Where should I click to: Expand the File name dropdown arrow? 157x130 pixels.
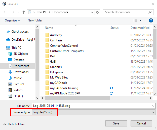[x=153, y=106]
